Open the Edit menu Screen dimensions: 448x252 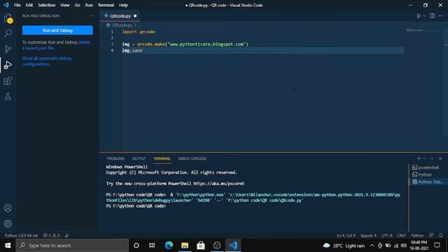coord(29,5)
